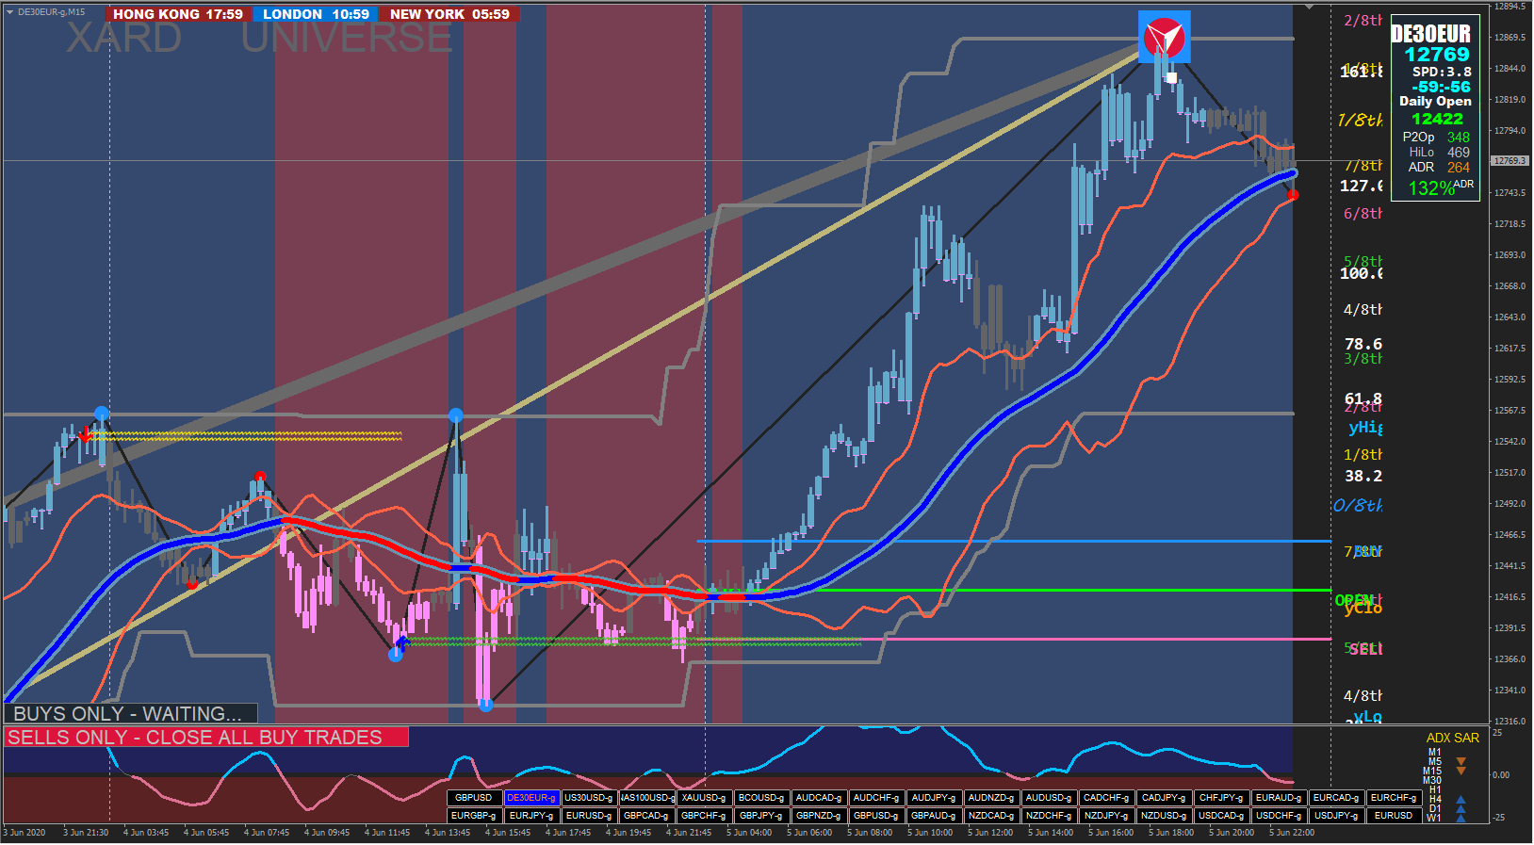Click the red dot at the latest candle
Image resolution: width=1534 pixels, height=845 pixels.
click(x=1294, y=195)
